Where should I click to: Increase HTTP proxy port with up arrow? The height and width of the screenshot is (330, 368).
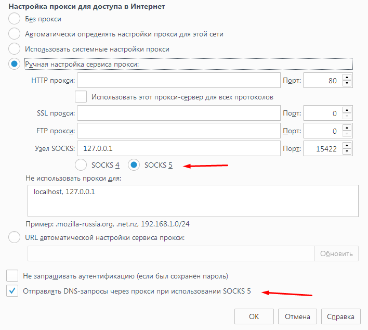347,78
